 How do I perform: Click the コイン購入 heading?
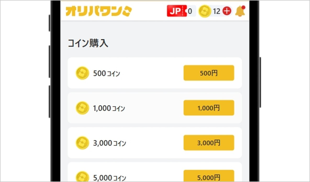click(88, 43)
